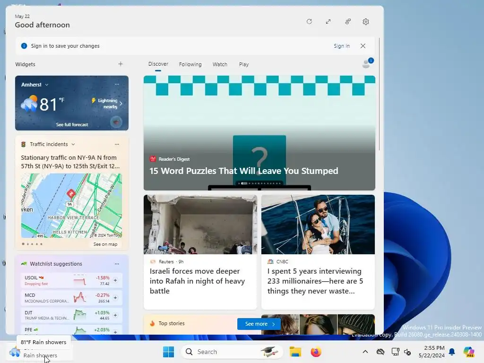Open the notifications bell icon
Image resolution: width=484 pixels, height=363 pixels.
click(x=452, y=352)
